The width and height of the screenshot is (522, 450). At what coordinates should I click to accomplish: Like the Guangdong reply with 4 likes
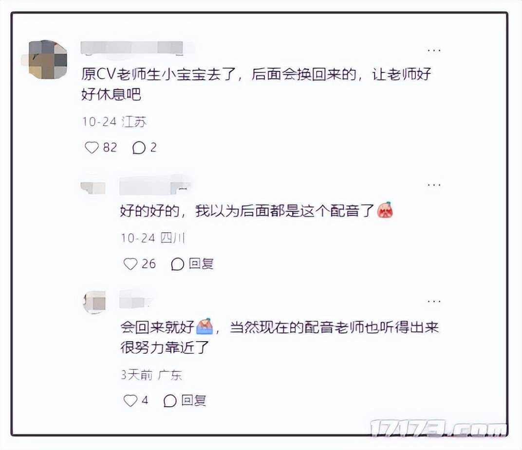point(130,400)
